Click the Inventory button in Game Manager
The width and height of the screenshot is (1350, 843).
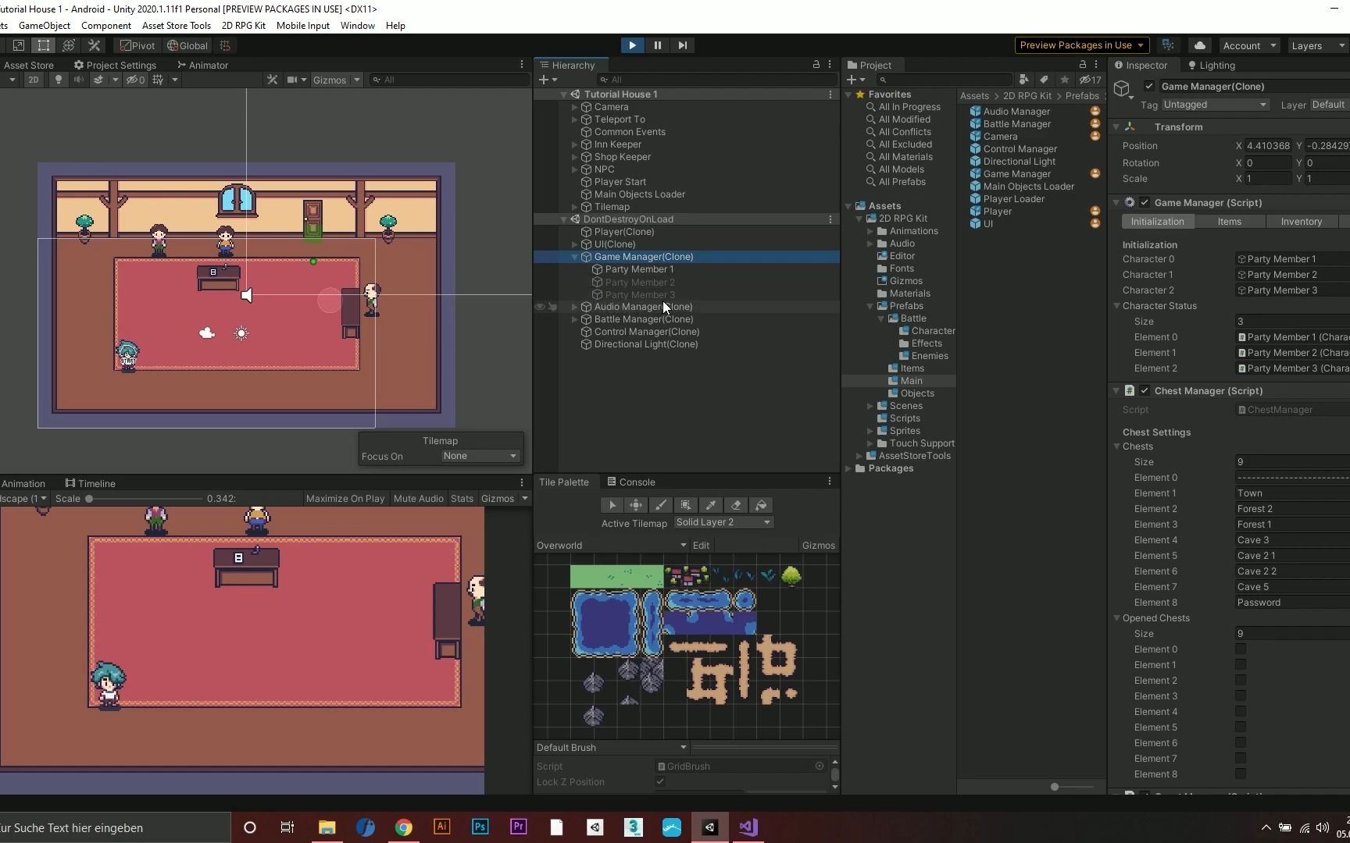coord(1301,222)
